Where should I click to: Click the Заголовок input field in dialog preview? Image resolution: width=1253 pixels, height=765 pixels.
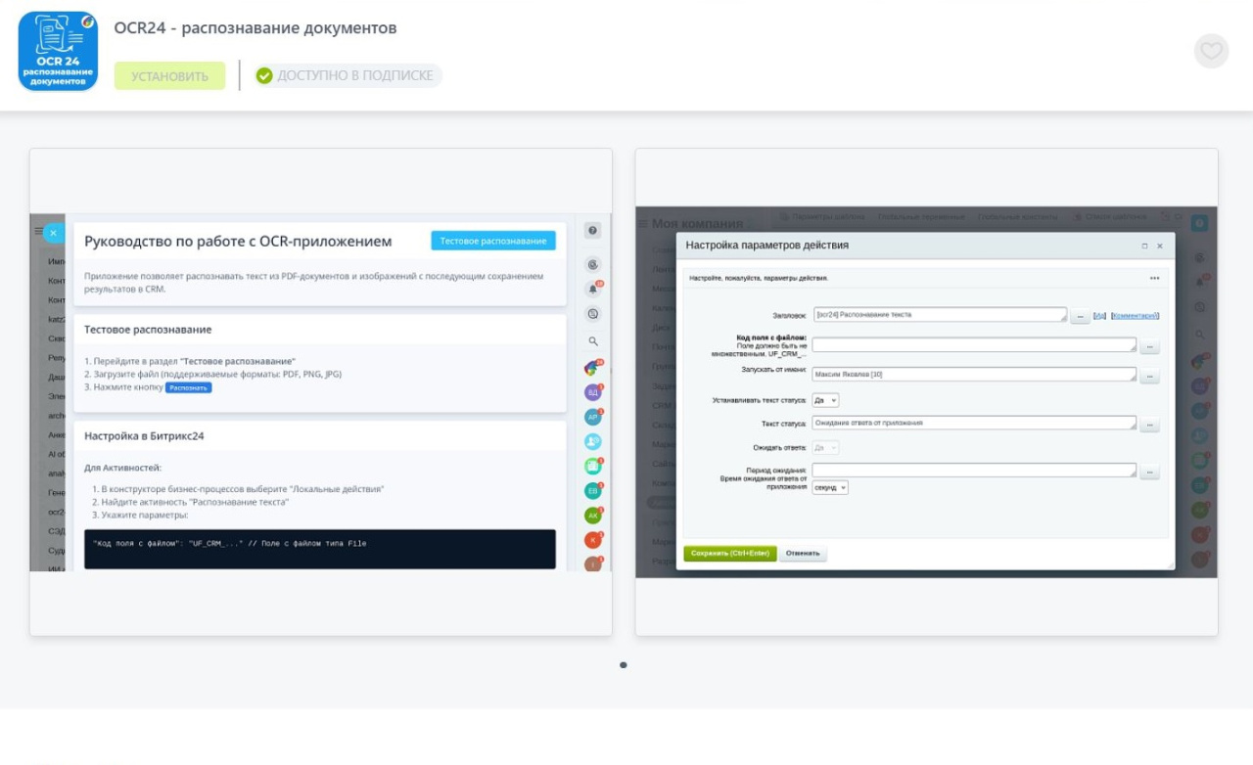(940, 315)
